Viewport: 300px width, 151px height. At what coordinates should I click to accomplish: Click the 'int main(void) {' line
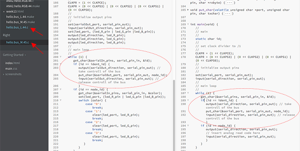[204, 24]
